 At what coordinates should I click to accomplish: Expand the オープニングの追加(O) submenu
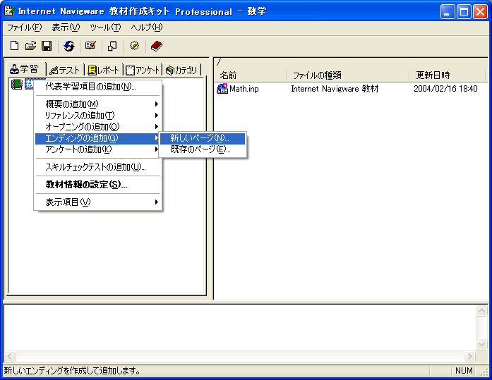(98, 127)
